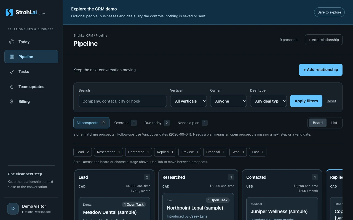
Task: Open the Owner dropdown showing Anyone
Action: (228, 101)
